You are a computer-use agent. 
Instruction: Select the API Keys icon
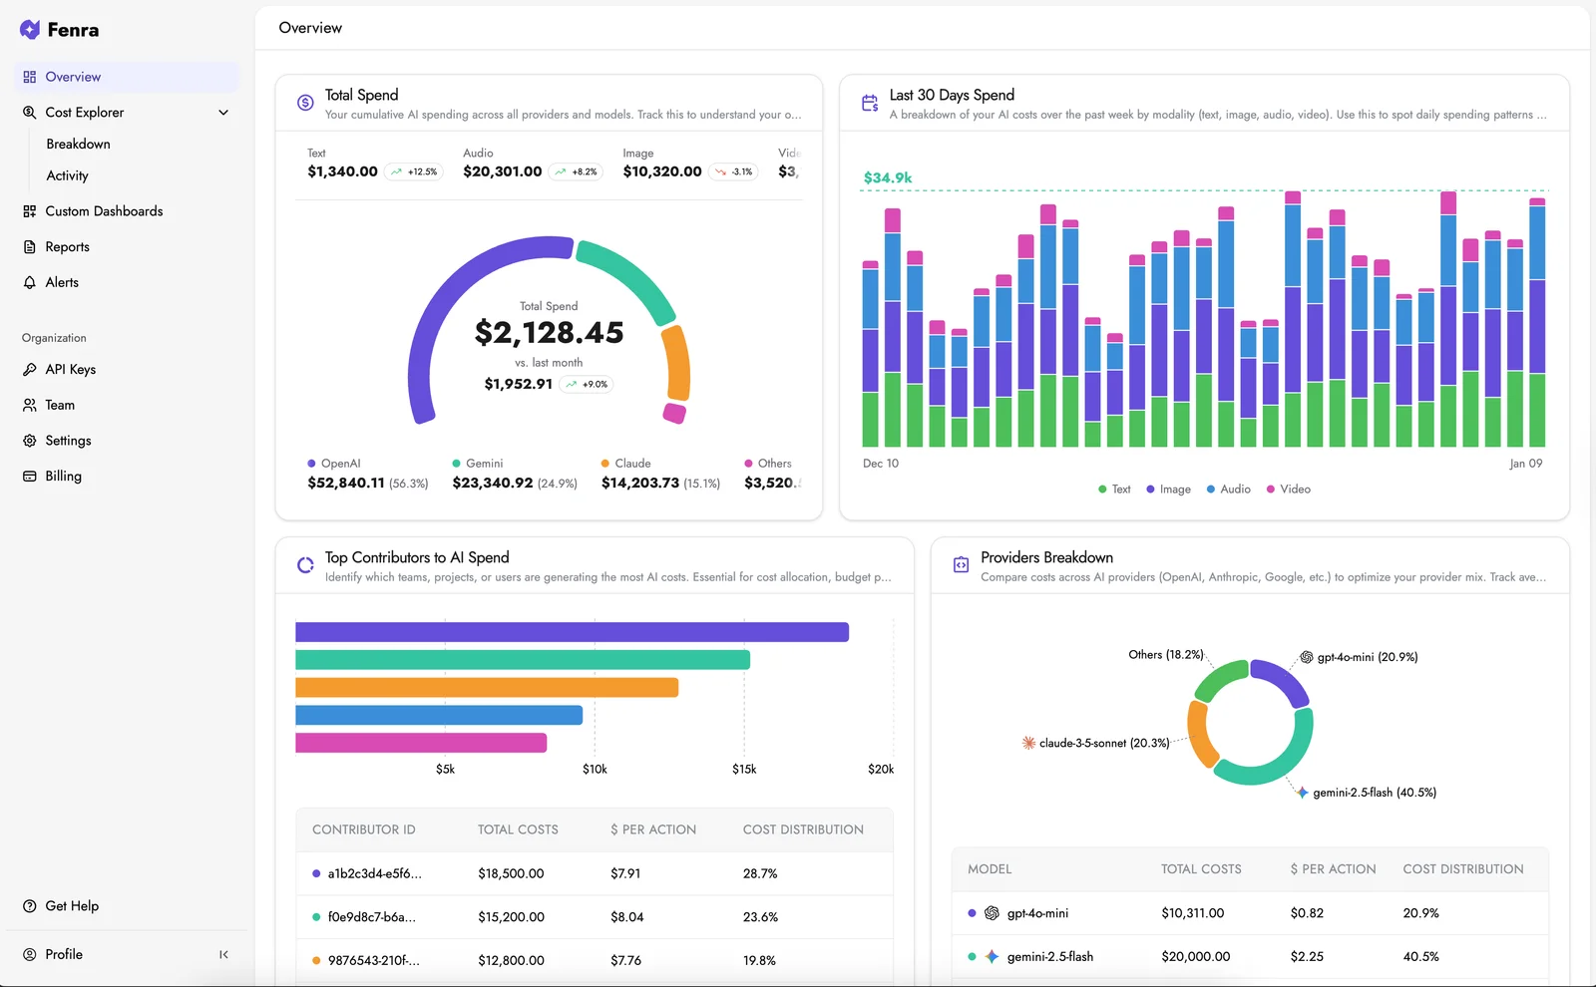(30, 369)
